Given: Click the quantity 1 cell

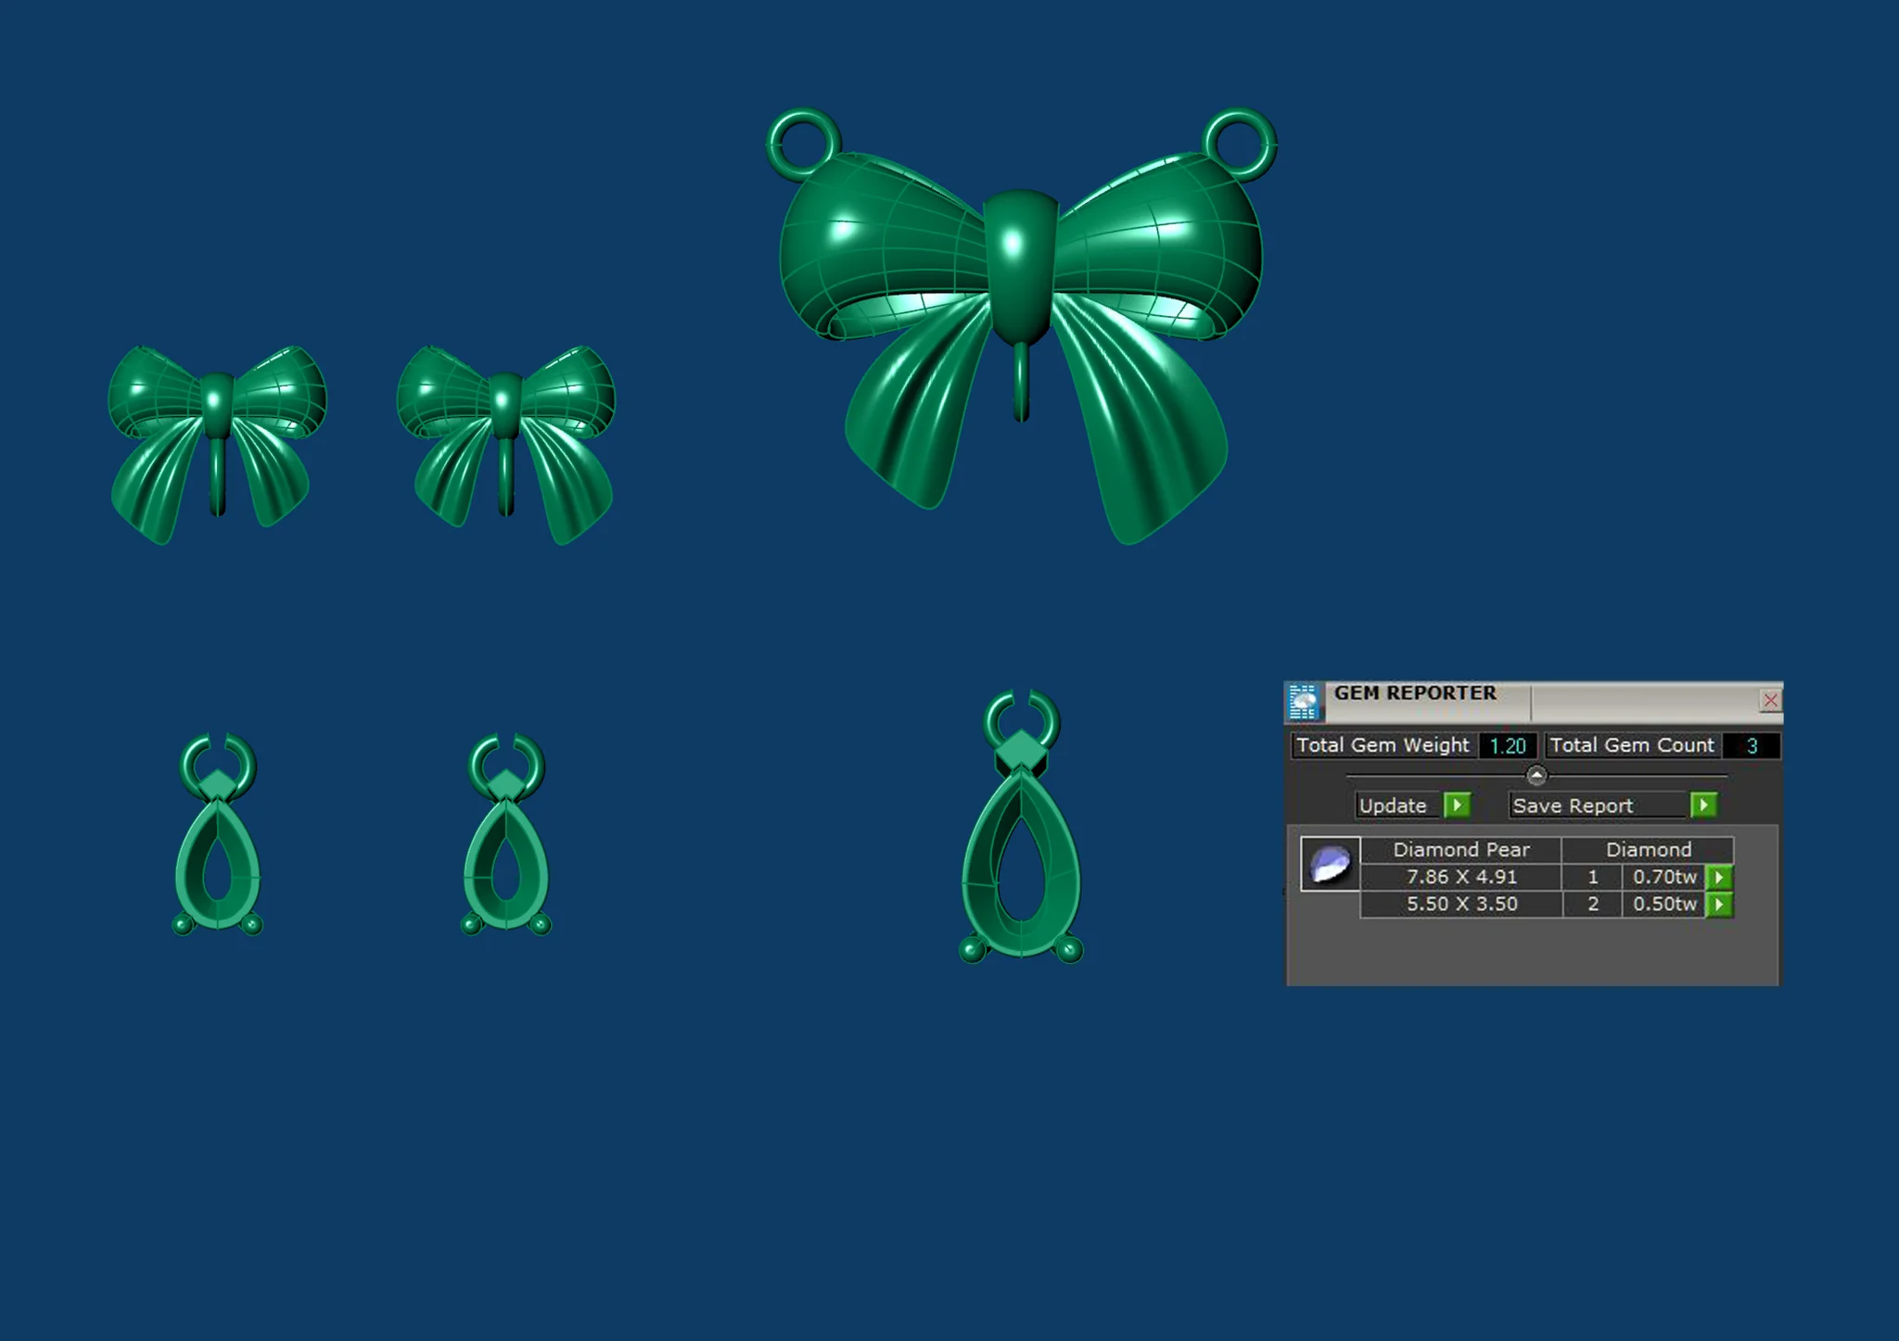Looking at the screenshot, I should [1593, 877].
